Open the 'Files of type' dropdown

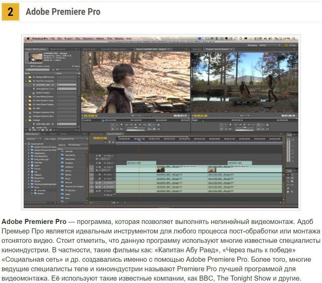coord(72,139)
